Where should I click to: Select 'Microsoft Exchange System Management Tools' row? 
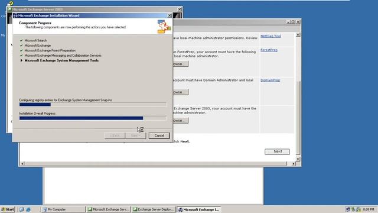pos(61,60)
